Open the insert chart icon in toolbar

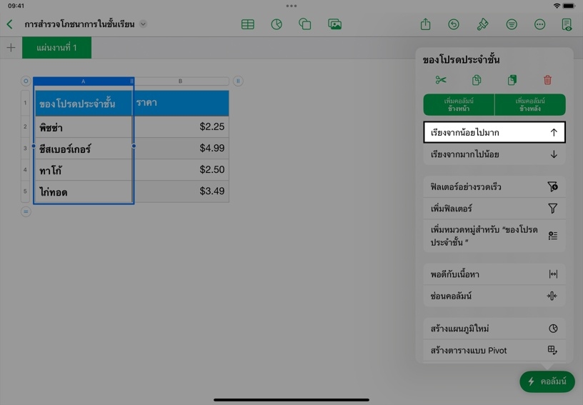276,24
